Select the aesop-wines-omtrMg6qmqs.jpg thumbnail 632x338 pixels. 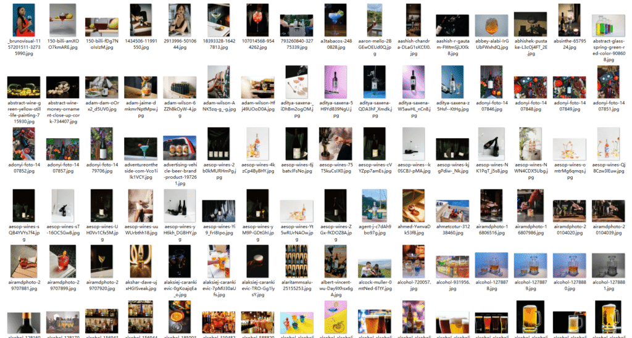[x=570, y=149]
